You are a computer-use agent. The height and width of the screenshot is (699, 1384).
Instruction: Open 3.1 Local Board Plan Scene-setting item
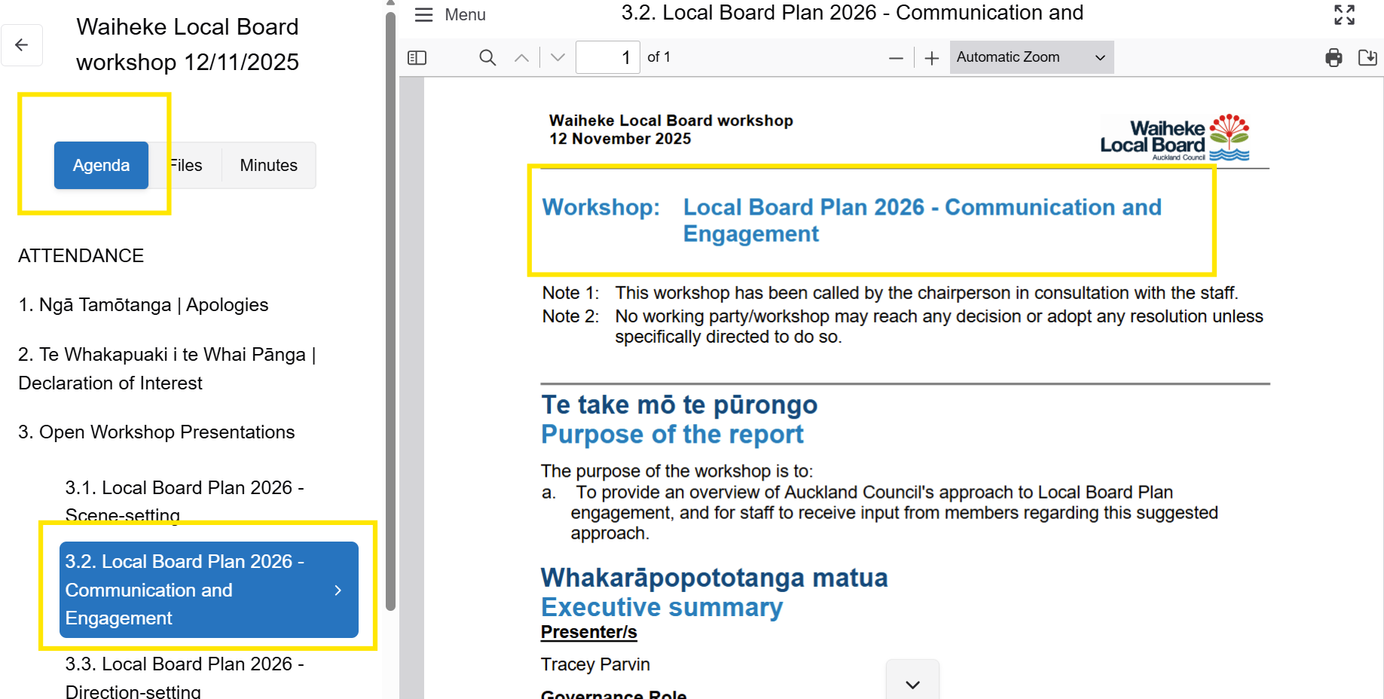(185, 501)
